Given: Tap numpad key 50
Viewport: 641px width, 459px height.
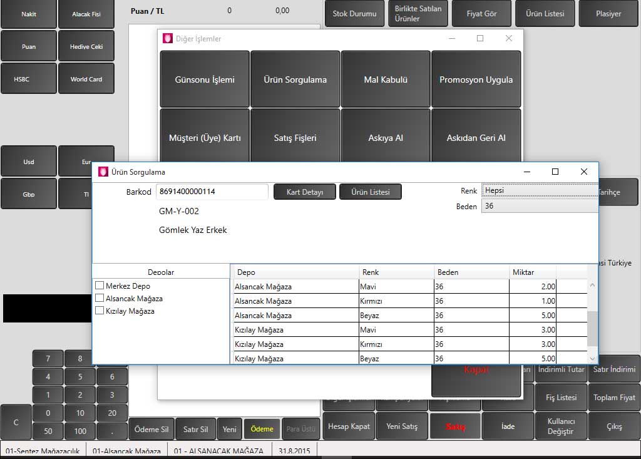Looking at the screenshot, I should point(48,431).
